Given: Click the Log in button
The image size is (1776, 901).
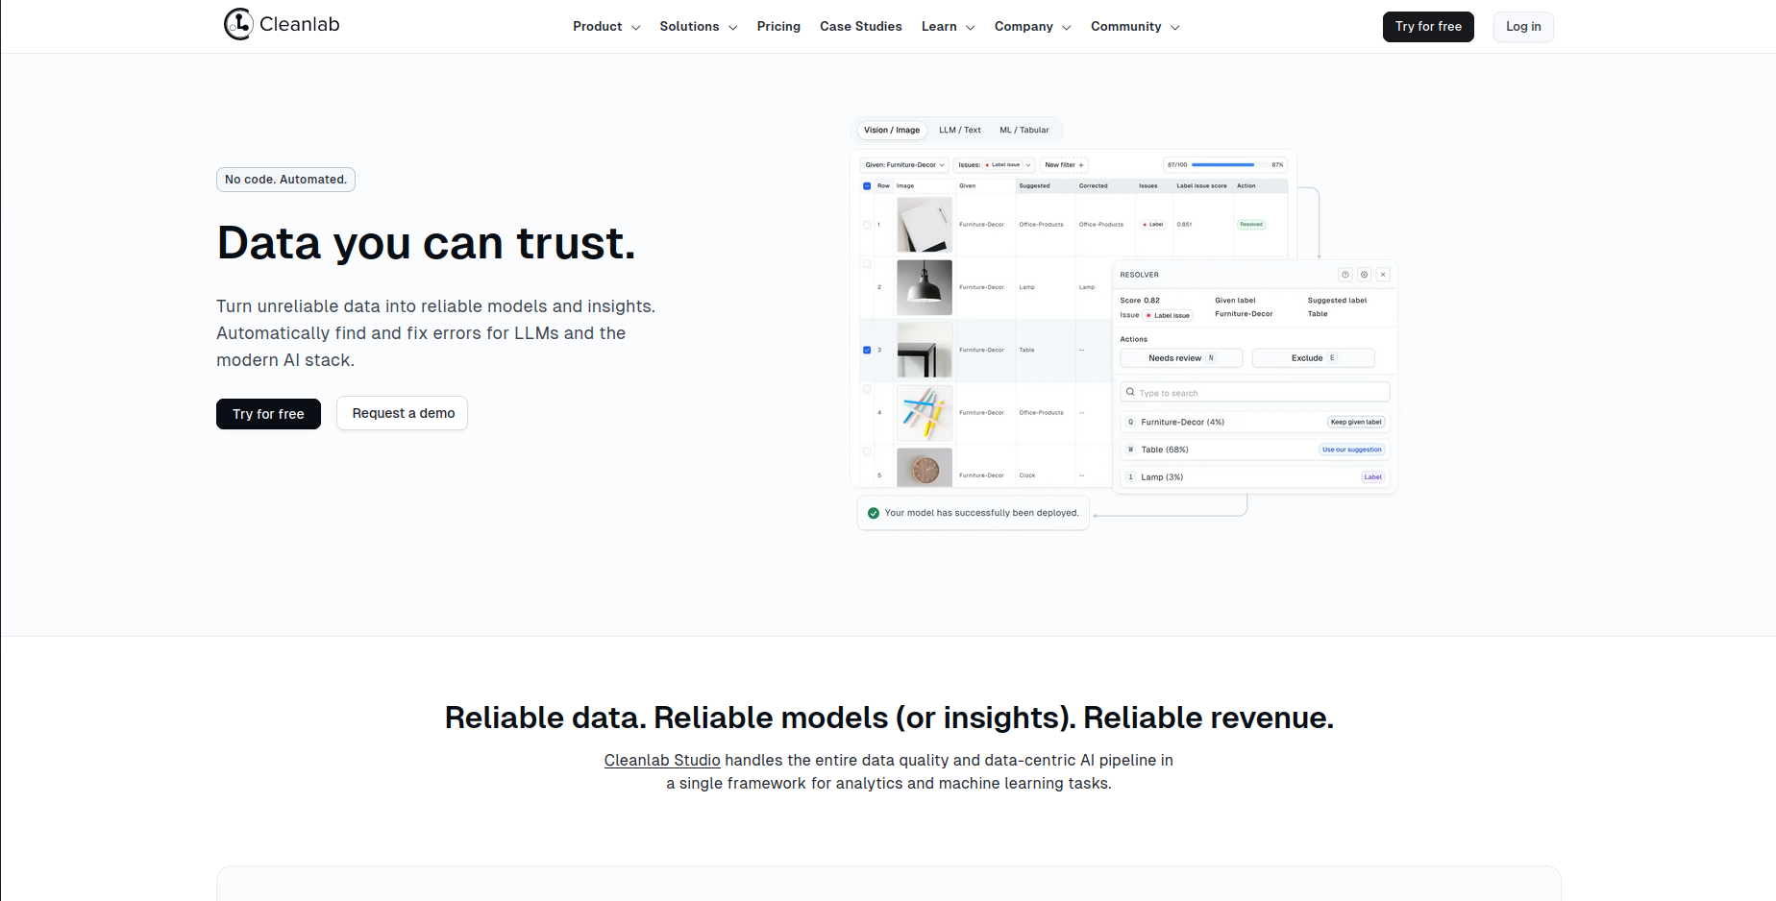Looking at the screenshot, I should tap(1523, 27).
